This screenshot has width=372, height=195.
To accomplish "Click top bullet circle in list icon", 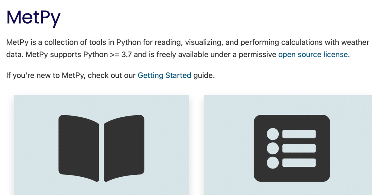I will click(x=273, y=134).
